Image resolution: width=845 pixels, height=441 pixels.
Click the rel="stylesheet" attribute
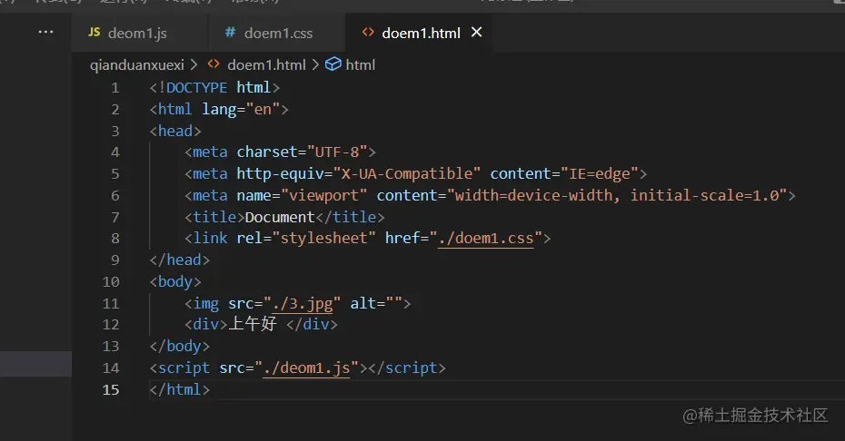click(x=306, y=238)
